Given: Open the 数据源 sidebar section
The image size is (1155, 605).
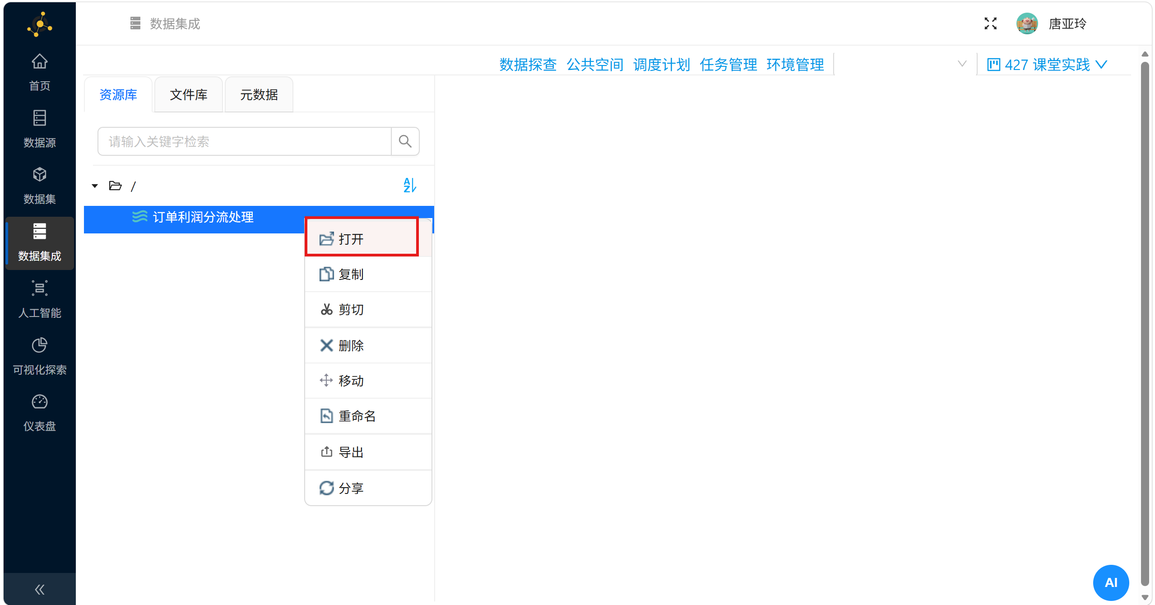Looking at the screenshot, I should [x=39, y=129].
